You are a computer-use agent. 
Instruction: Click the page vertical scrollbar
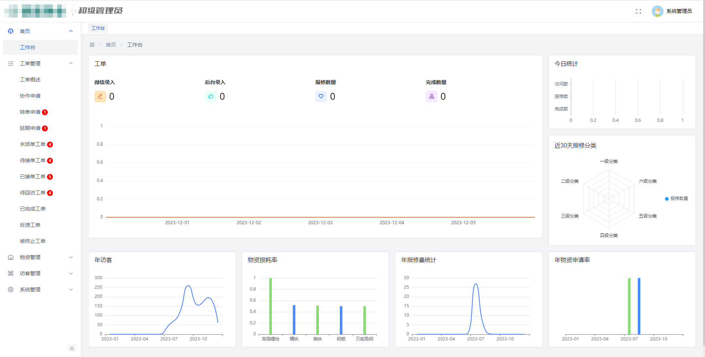point(703,172)
